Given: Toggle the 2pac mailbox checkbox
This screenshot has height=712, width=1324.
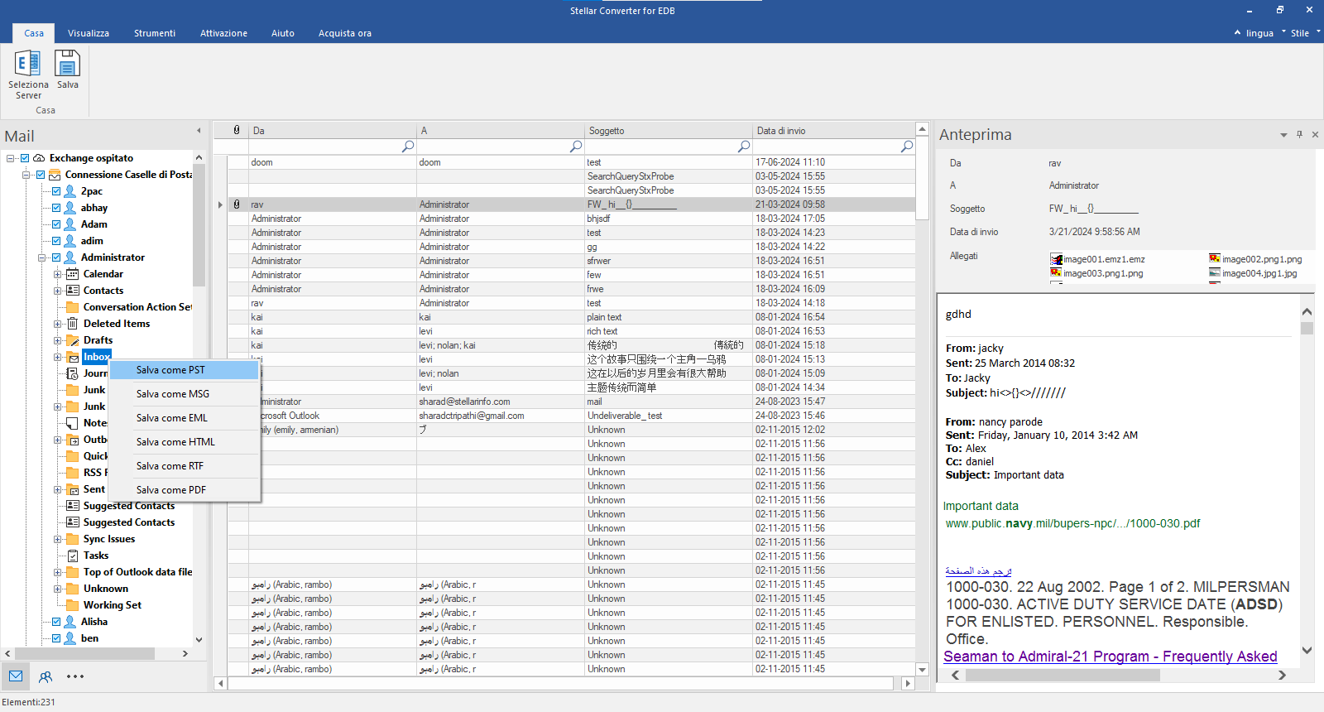Looking at the screenshot, I should 56,191.
